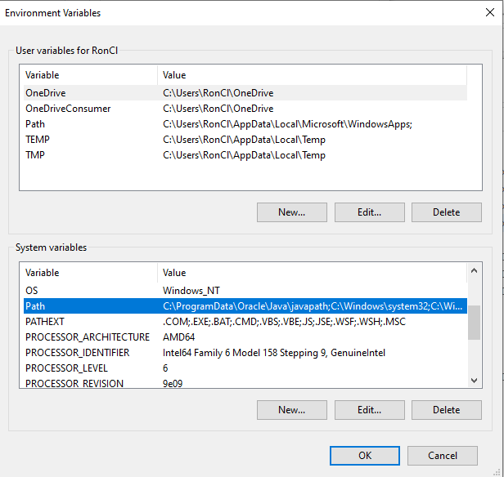
Task: Select the OS system variable
Action: (90, 290)
